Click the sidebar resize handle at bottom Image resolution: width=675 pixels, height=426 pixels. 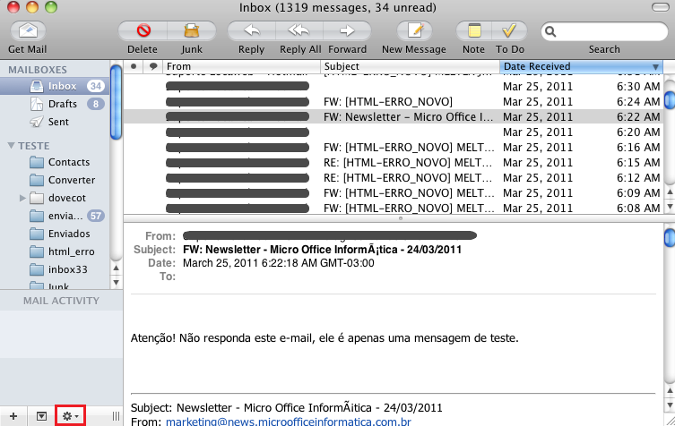pyautogui.click(x=117, y=416)
